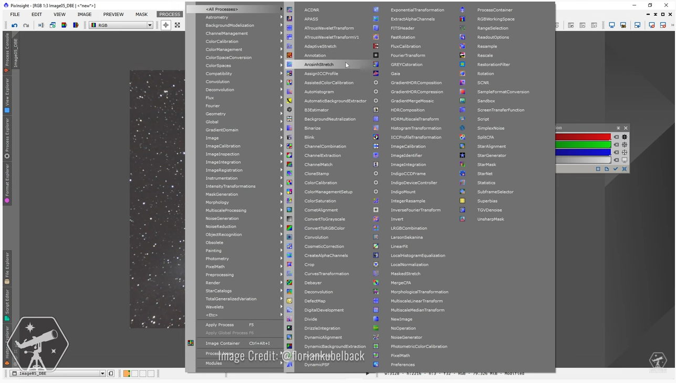Expand the Wavelets submenu
Viewport: 676px width, 383px height.
240,307
